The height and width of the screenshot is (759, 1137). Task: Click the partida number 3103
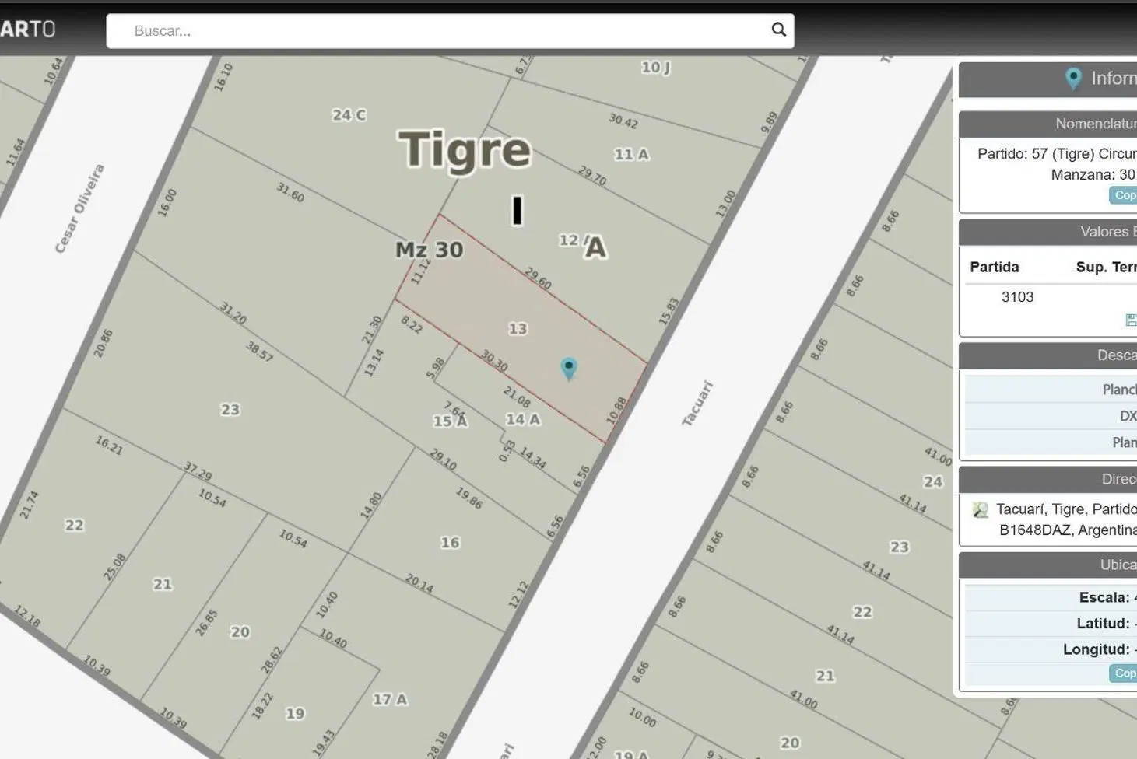pyautogui.click(x=1017, y=296)
